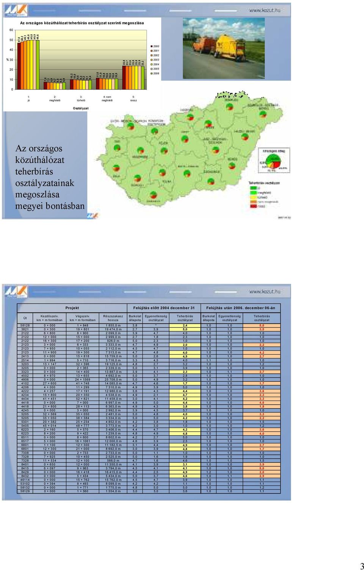Screen dimensions: 364x570
Task: Click the Baranya county pie chart on the map
Action: click(153, 195)
